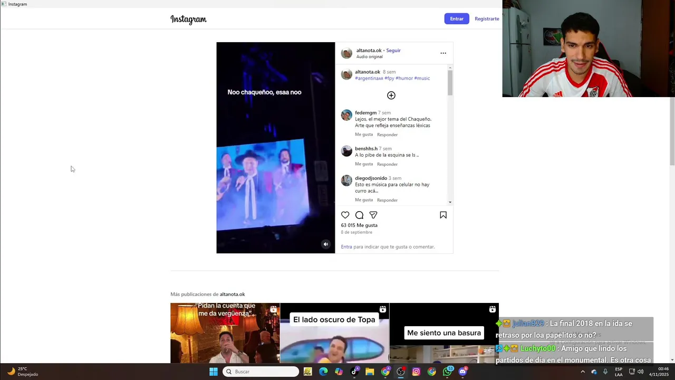Like the post with the heart icon
The width and height of the screenshot is (675, 380).
(x=345, y=215)
